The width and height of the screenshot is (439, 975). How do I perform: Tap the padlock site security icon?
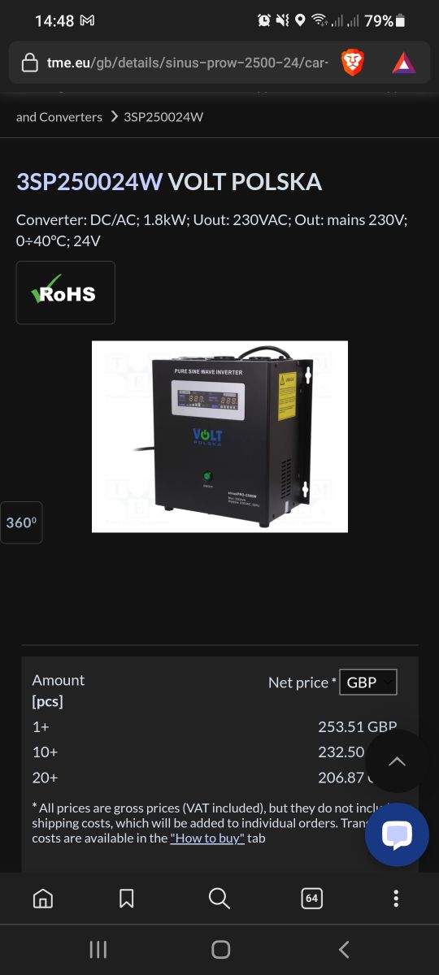click(x=30, y=63)
